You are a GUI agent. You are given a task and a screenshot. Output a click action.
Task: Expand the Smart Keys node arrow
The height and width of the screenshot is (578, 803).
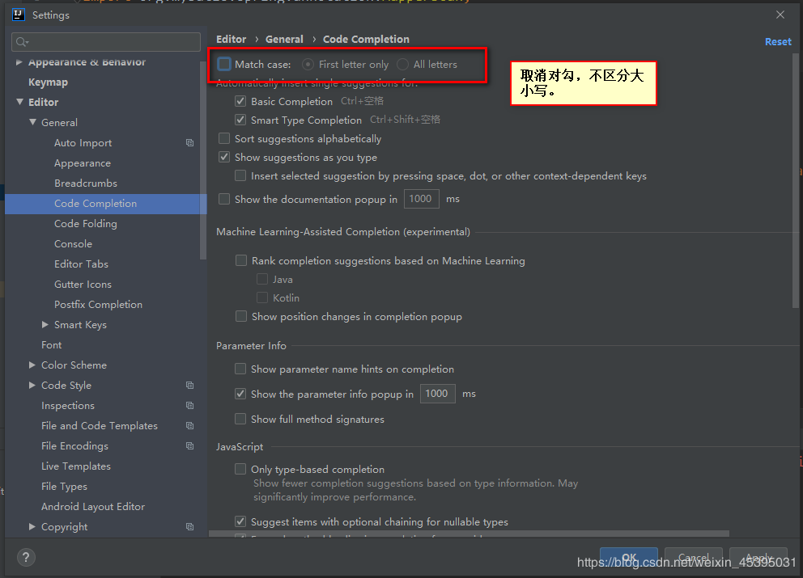click(x=45, y=324)
